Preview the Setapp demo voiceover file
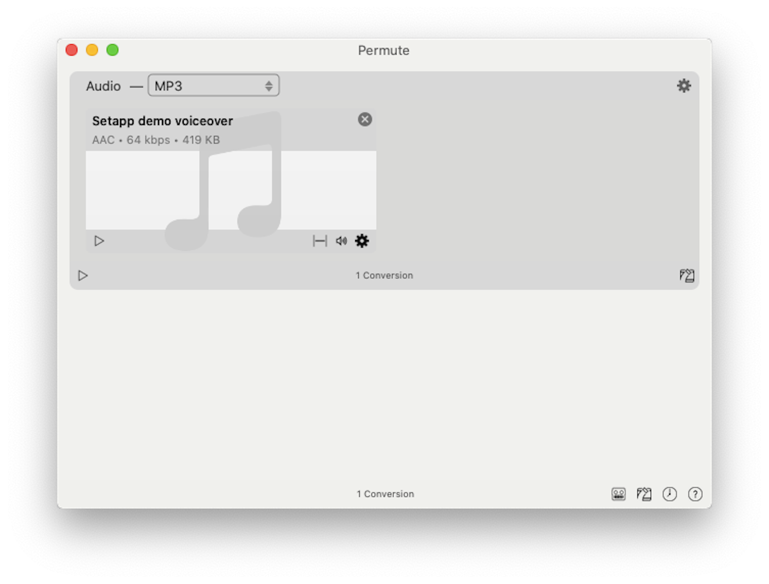Viewport: 769px width, 584px height. pyautogui.click(x=99, y=241)
